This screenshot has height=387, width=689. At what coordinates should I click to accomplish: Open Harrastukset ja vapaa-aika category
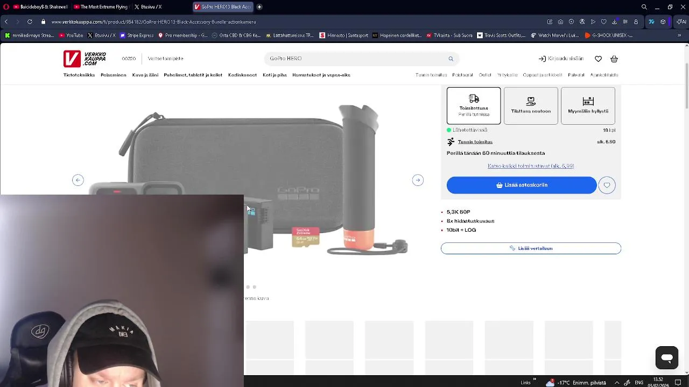click(x=321, y=75)
